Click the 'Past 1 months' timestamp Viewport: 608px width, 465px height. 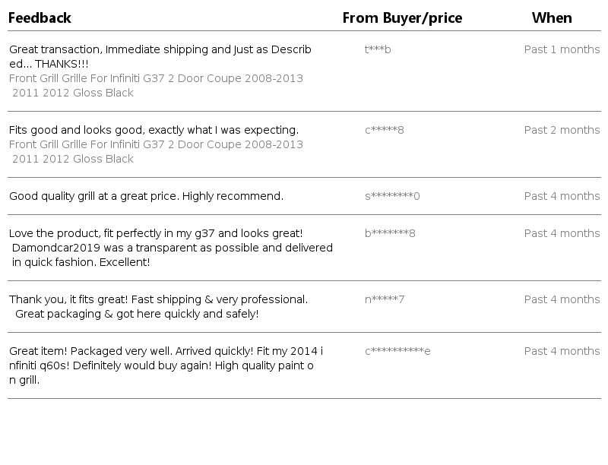[x=562, y=49]
